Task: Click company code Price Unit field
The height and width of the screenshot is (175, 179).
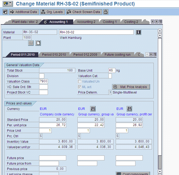Action: [45, 131]
